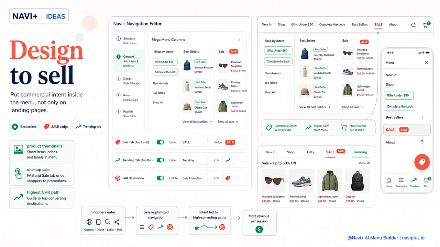Image resolution: width=440 pixels, height=247 pixels.
Task: Click the product thumbnails image icon
Action: (18, 149)
